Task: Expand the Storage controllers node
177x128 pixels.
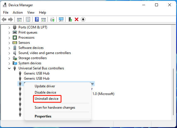Action: pyautogui.click(x=9, y=58)
